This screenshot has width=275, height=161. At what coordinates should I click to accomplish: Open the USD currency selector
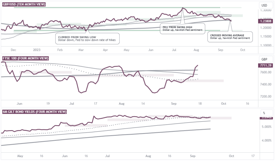(264, 5)
